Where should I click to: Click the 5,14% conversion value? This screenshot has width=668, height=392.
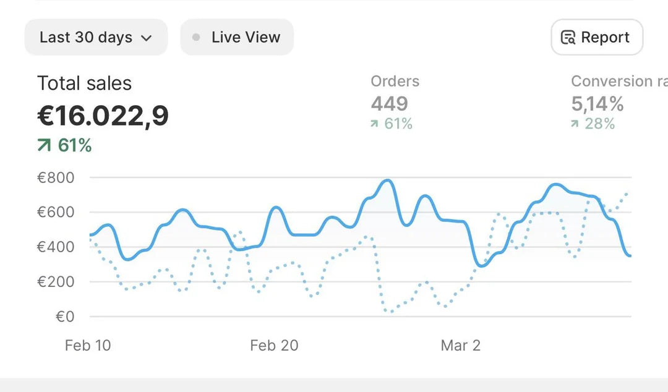click(x=597, y=104)
